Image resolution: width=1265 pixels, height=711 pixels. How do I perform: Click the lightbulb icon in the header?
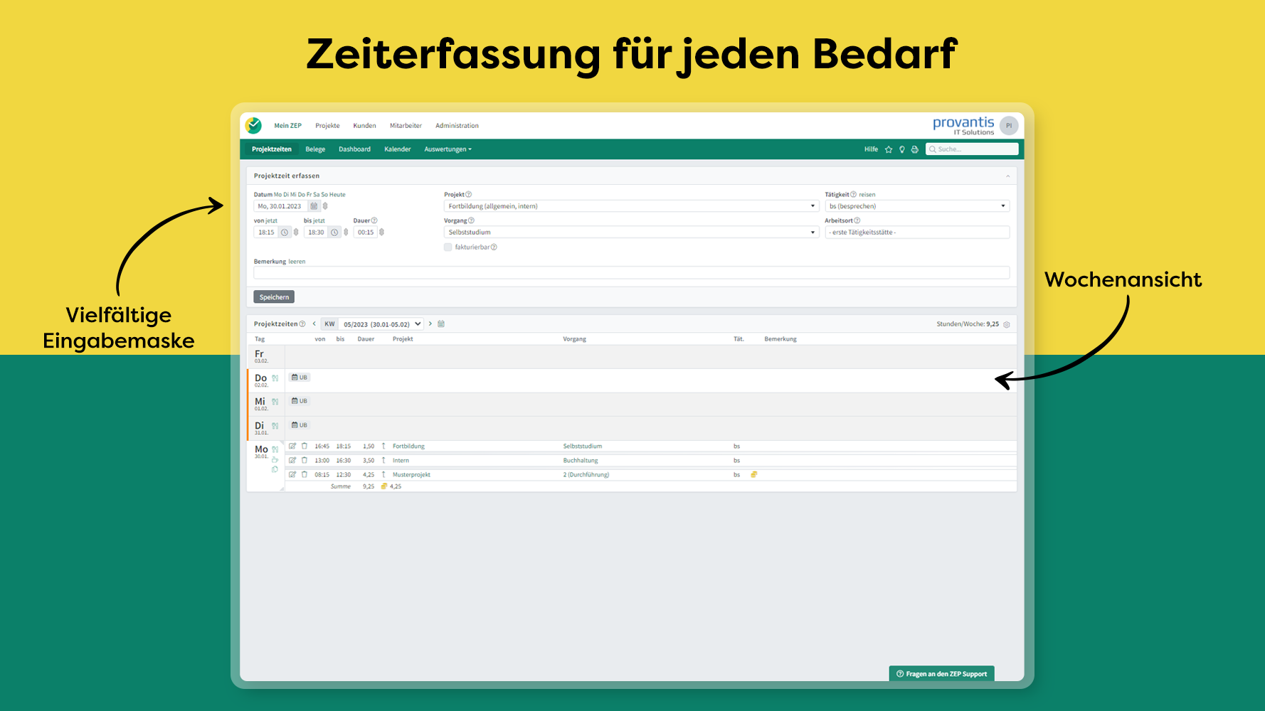(x=901, y=149)
